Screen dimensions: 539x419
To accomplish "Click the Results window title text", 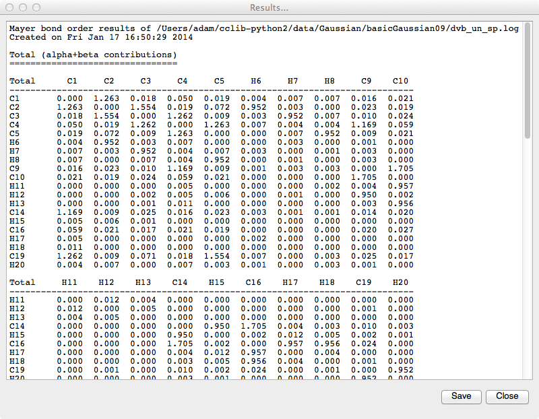I will tap(269, 7).
